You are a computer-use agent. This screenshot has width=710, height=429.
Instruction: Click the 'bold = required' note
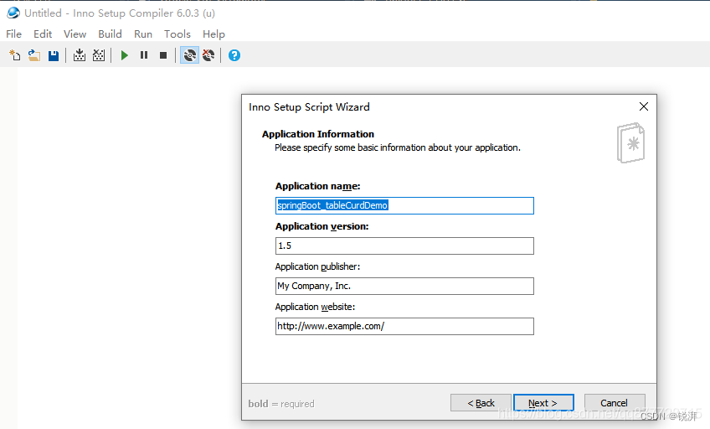[281, 404]
